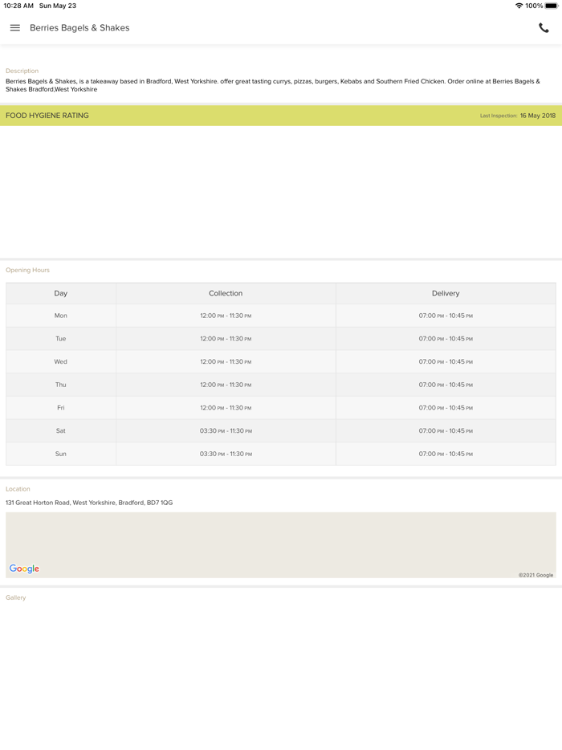Select the Mon row day cell
This screenshot has height=750, width=562.
pos(61,316)
